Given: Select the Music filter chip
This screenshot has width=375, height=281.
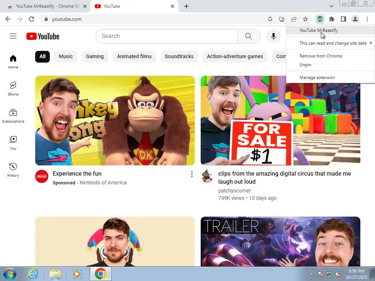Looking at the screenshot, I should pos(66,57).
